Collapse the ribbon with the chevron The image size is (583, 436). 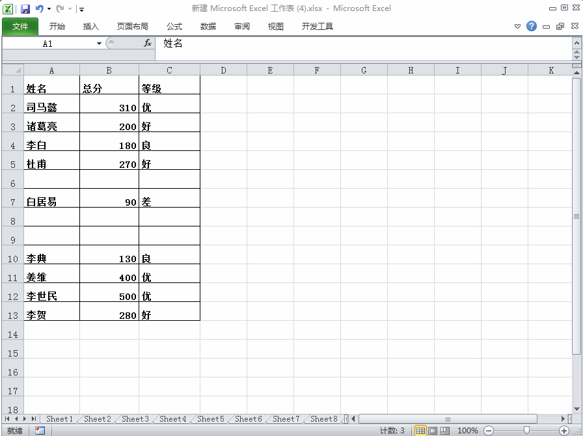click(x=517, y=26)
